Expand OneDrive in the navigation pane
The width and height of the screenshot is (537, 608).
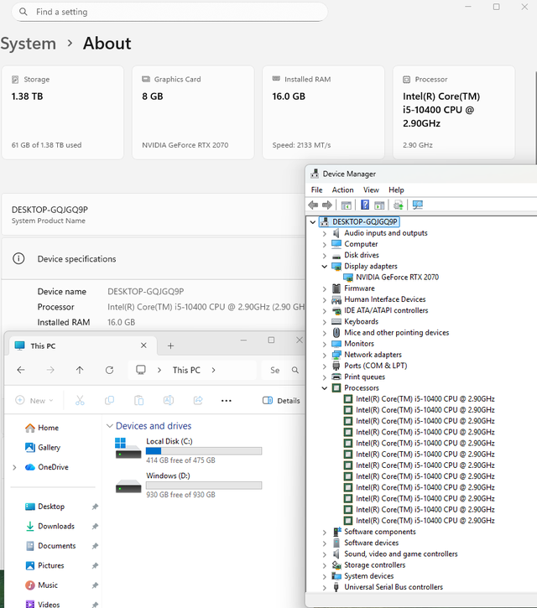click(x=13, y=467)
